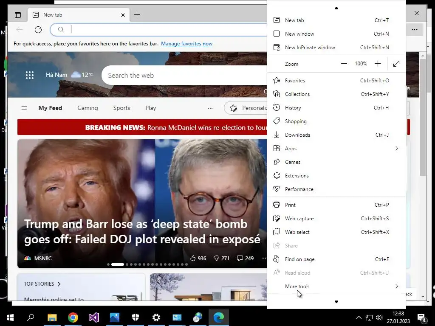Click the New tab icon in menu

[x=276, y=20]
